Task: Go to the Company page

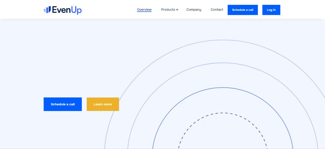Action: click(x=194, y=10)
